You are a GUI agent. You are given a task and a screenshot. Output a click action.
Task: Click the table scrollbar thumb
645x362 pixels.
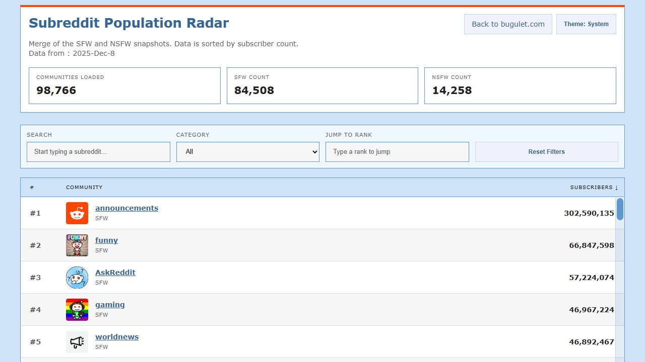pos(620,209)
